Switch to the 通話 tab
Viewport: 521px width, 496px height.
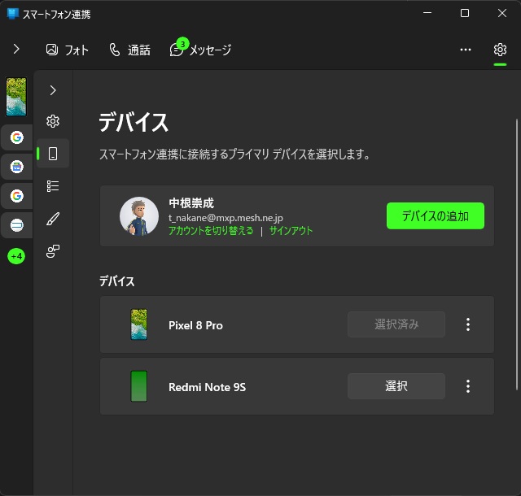coord(129,50)
